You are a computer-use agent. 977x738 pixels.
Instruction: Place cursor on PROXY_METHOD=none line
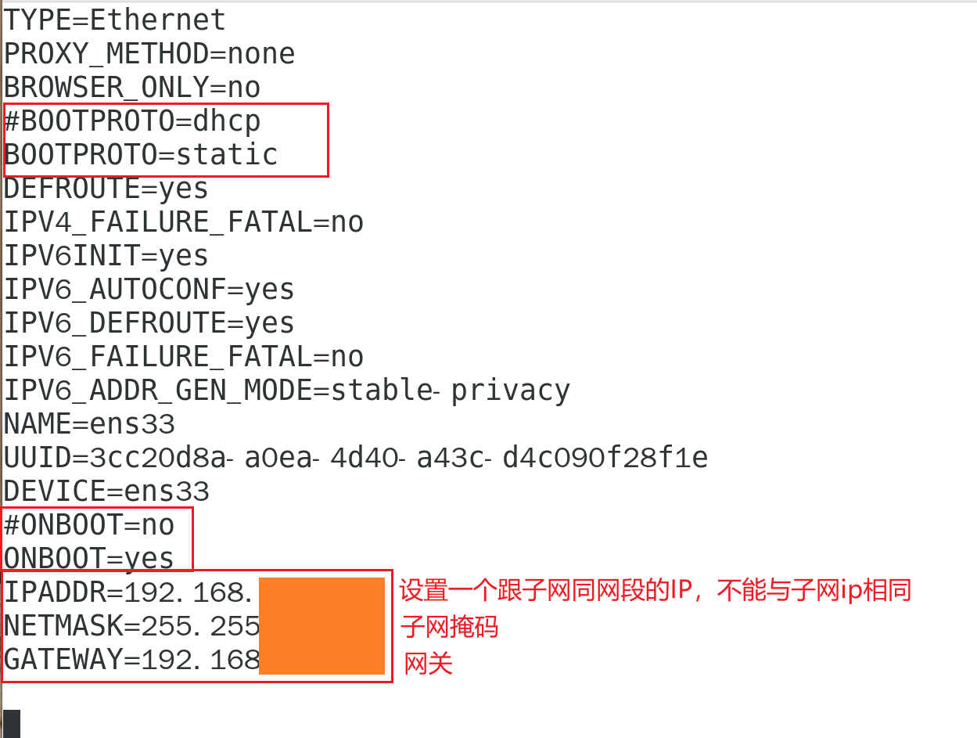149,54
